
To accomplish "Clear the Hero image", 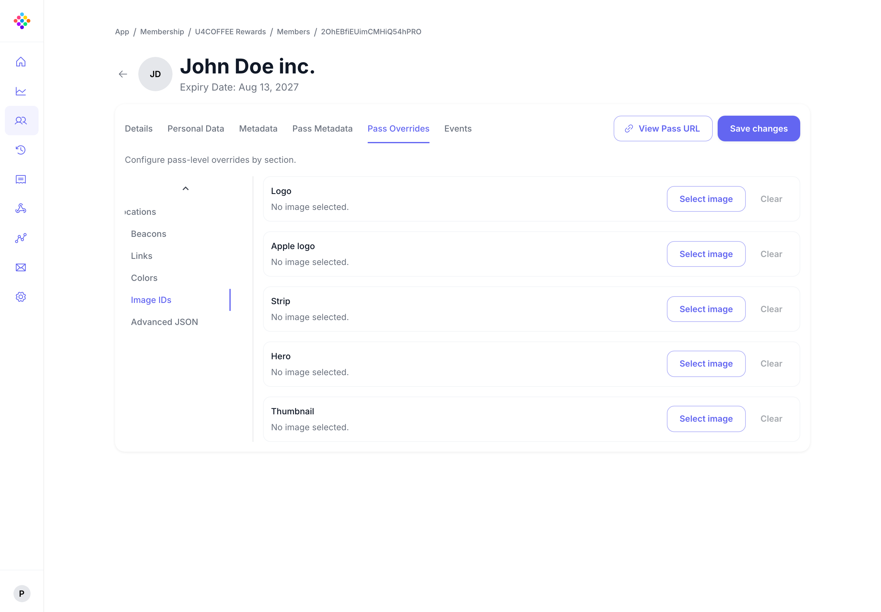I will (771, 364).
